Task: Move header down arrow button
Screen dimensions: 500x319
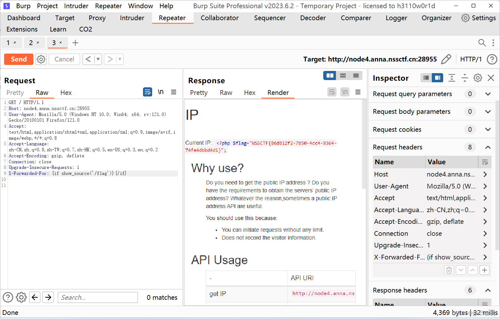Action: (461, 270)
